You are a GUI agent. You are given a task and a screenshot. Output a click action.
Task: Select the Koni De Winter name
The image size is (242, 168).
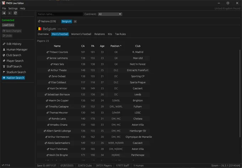[58, 88]
